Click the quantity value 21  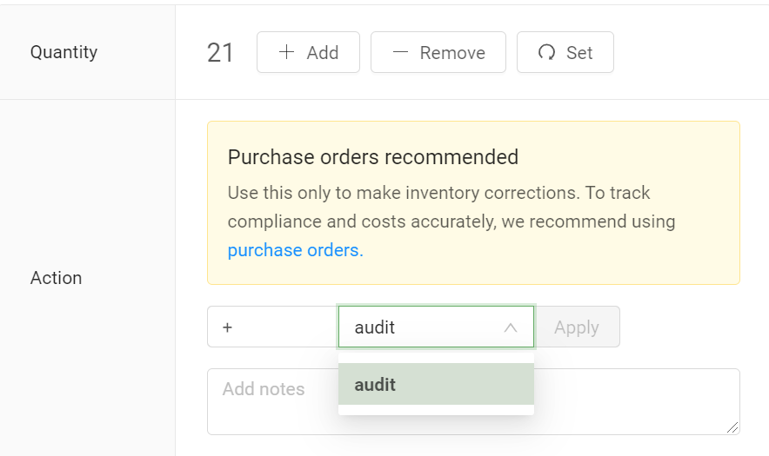[x=220, y=53]
